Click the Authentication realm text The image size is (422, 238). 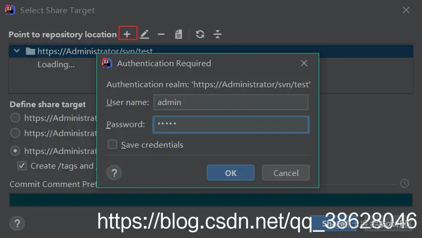(209, 85)
